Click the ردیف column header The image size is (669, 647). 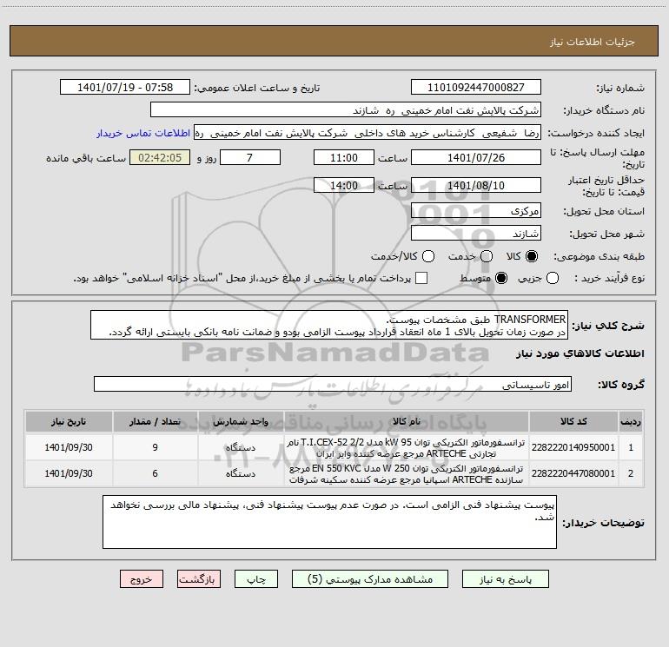[631, 421]
